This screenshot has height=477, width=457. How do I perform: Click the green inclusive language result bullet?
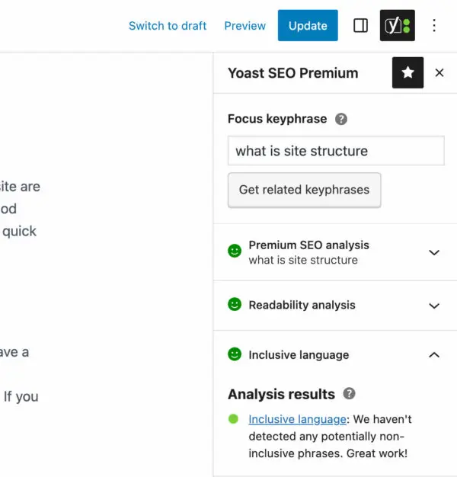[233, 419]
